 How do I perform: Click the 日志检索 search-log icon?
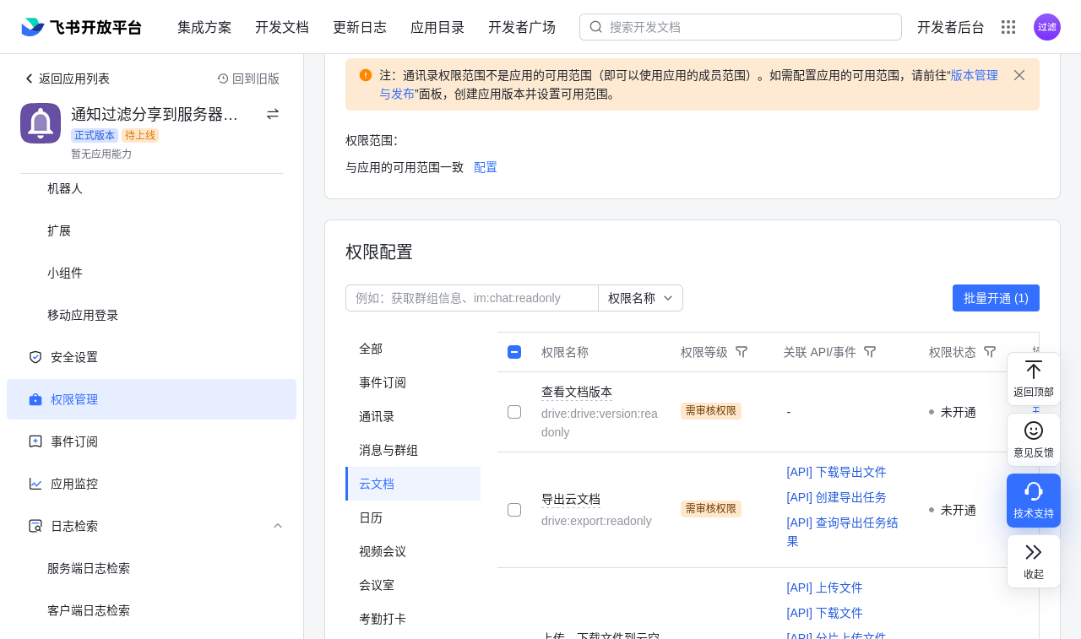coord(35,526)
